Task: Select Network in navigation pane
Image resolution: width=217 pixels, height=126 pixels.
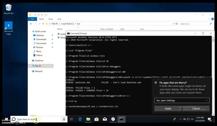Action: (x=39, y=71)
